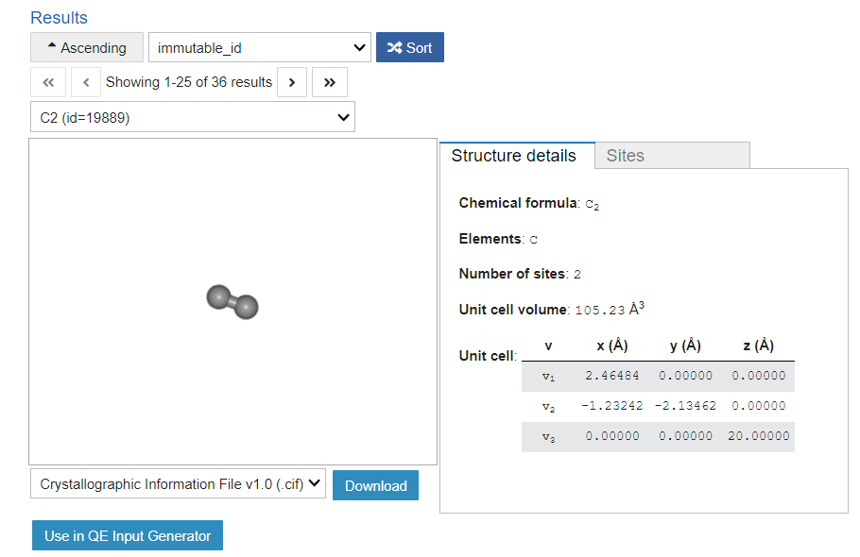Advance to the next results page

(292, 82)
